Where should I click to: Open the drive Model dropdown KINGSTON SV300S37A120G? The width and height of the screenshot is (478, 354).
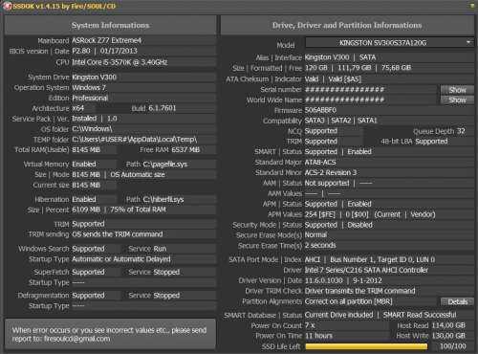pyautogui.click(x=389, y=43)
